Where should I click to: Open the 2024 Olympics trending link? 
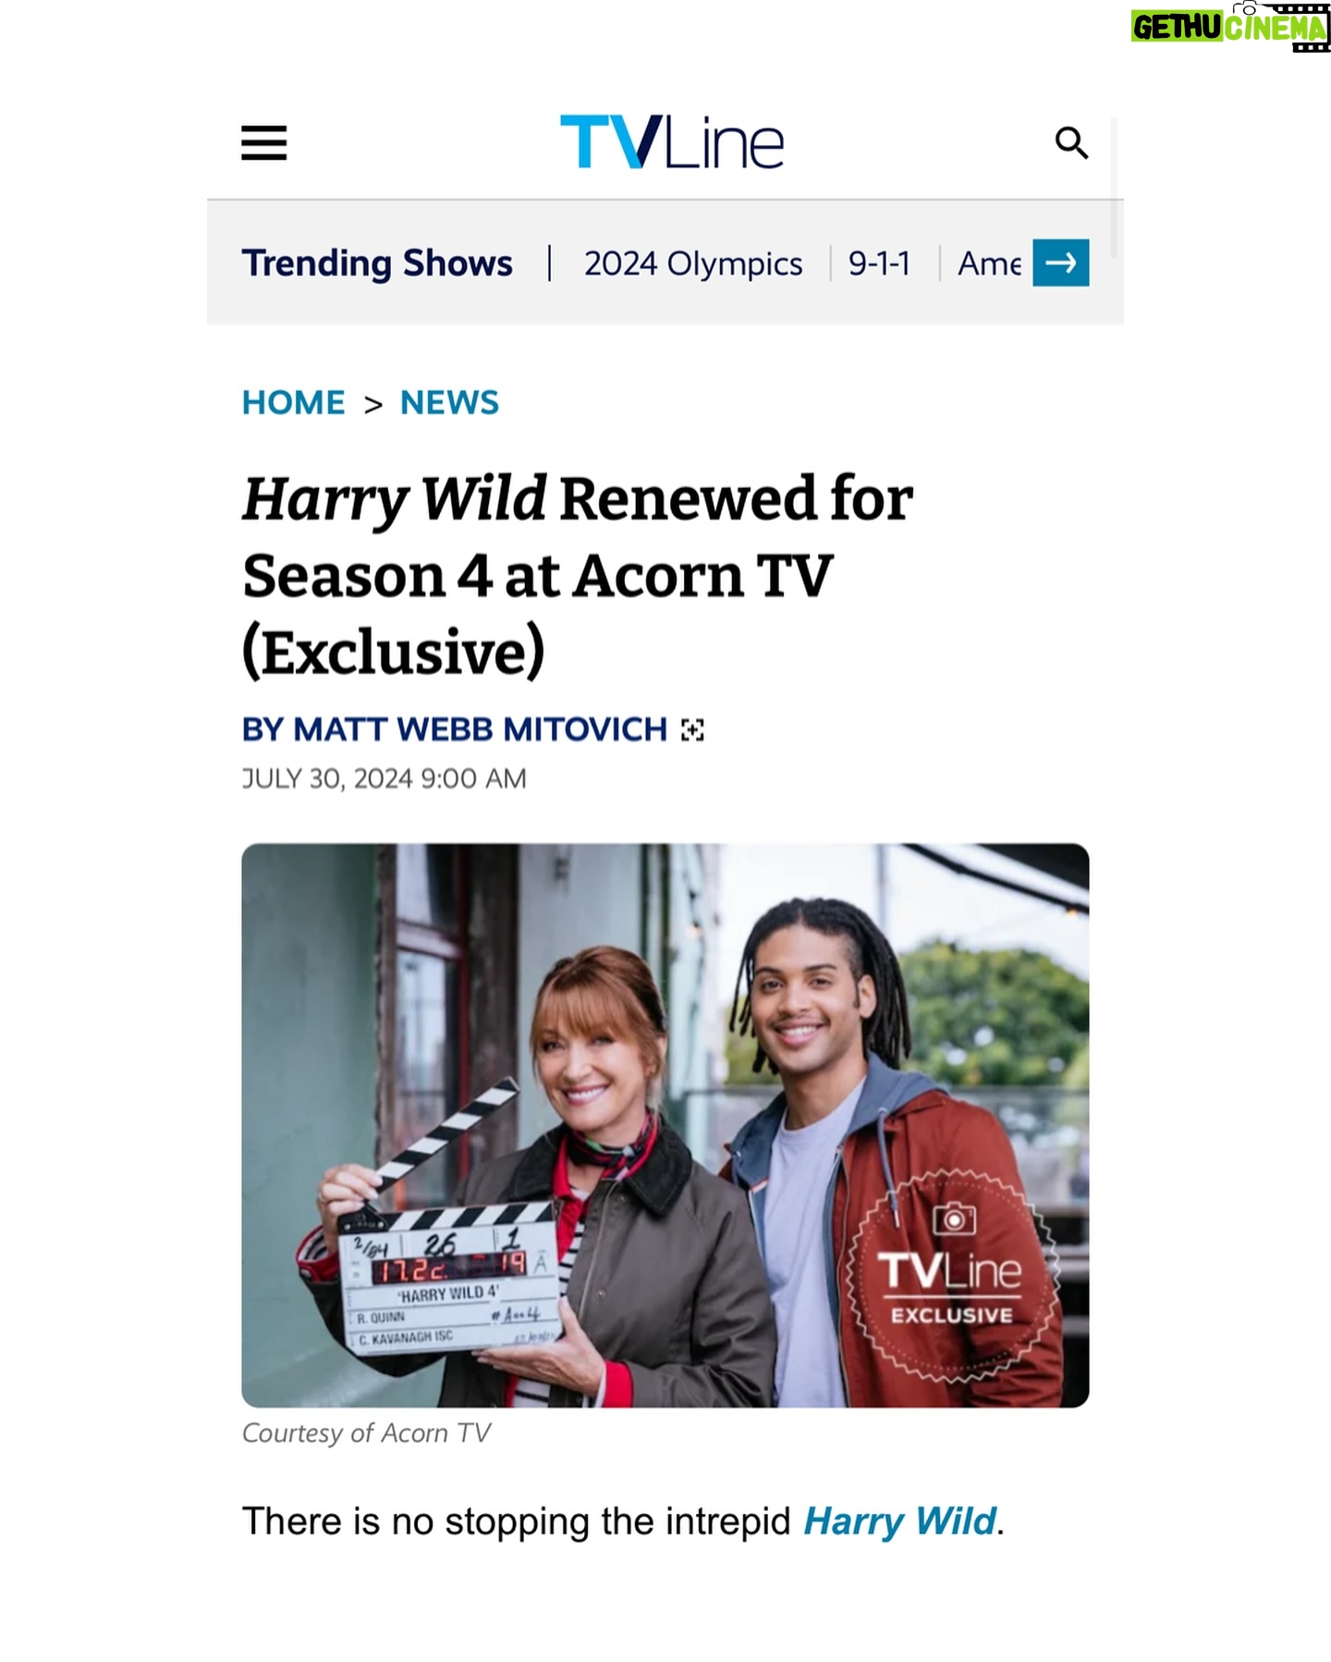(693, 263)
